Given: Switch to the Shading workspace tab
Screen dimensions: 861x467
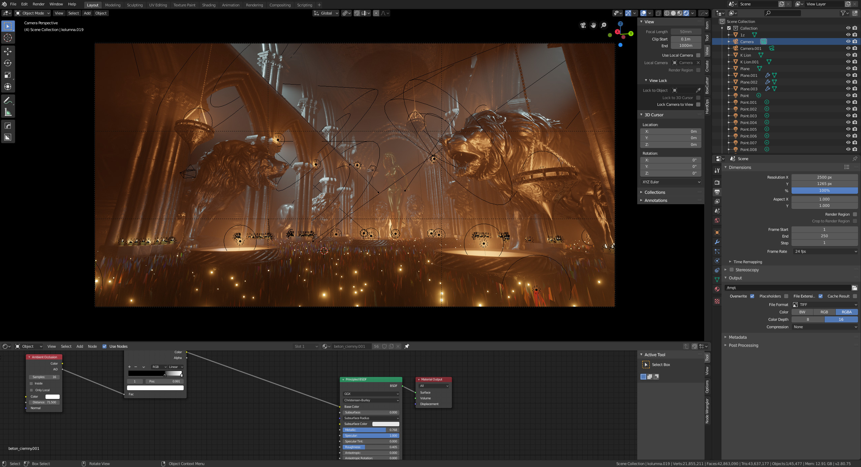Looking at the screenshot, I should (209, 5).
